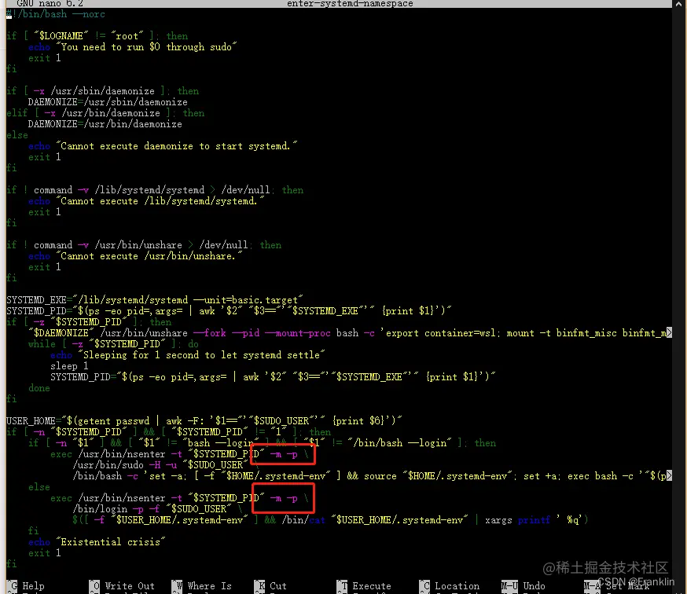This screenshot has height=594, width=687.
Task: Click the xargs printf ' %q' line
Action: point(330,520)
